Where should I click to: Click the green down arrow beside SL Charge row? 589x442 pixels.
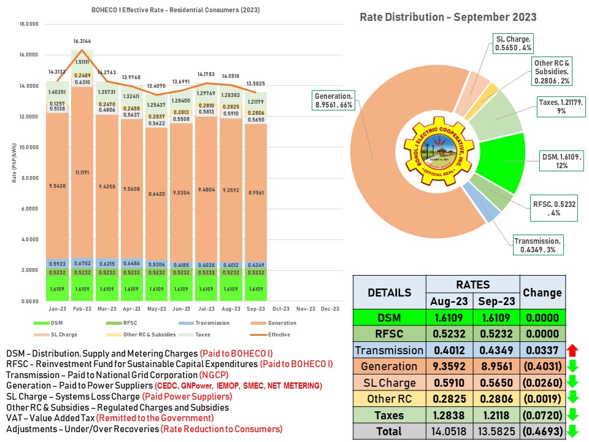(573, 383)
